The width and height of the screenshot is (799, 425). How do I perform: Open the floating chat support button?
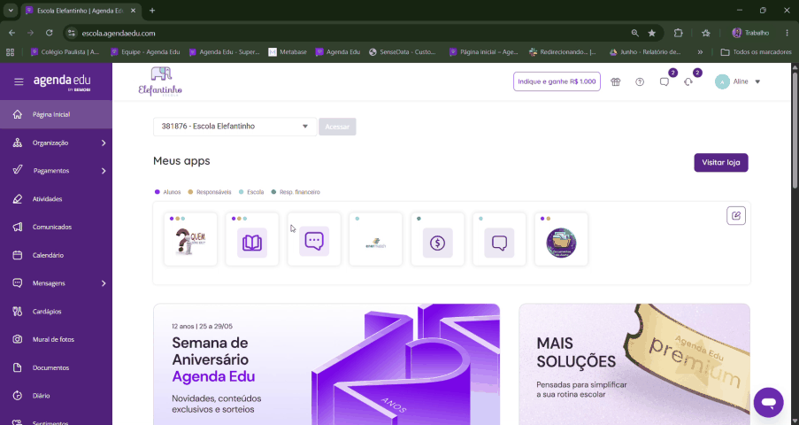pos(768,403)
